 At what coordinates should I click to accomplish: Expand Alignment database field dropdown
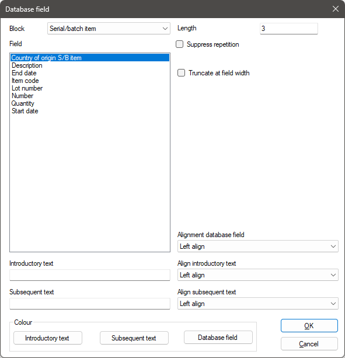point(258,246)
